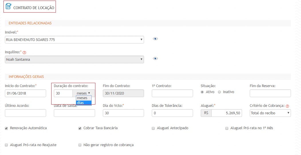Click the Início do Contrato date field

25,93
